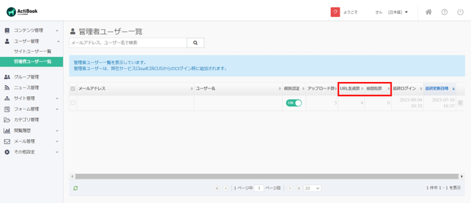The image size is (471, 203).
Task: Click the folder icon beside カテゴリ管理
Action: tap(7, 120)
